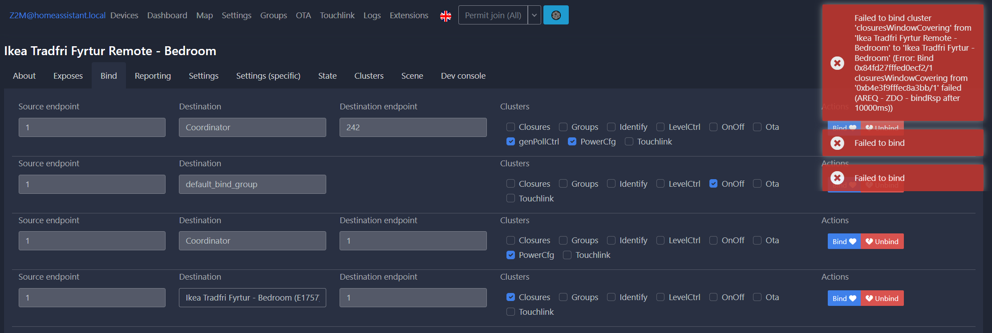The height and width of the screenshot is (333, 992).
Task: Click the Permit join (All) button
Action: coord(493,15)
